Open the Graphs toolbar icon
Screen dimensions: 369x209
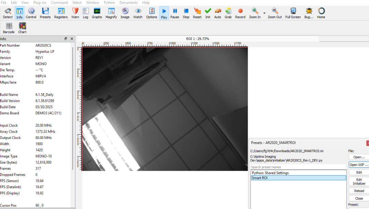click(x=97, y=13)
